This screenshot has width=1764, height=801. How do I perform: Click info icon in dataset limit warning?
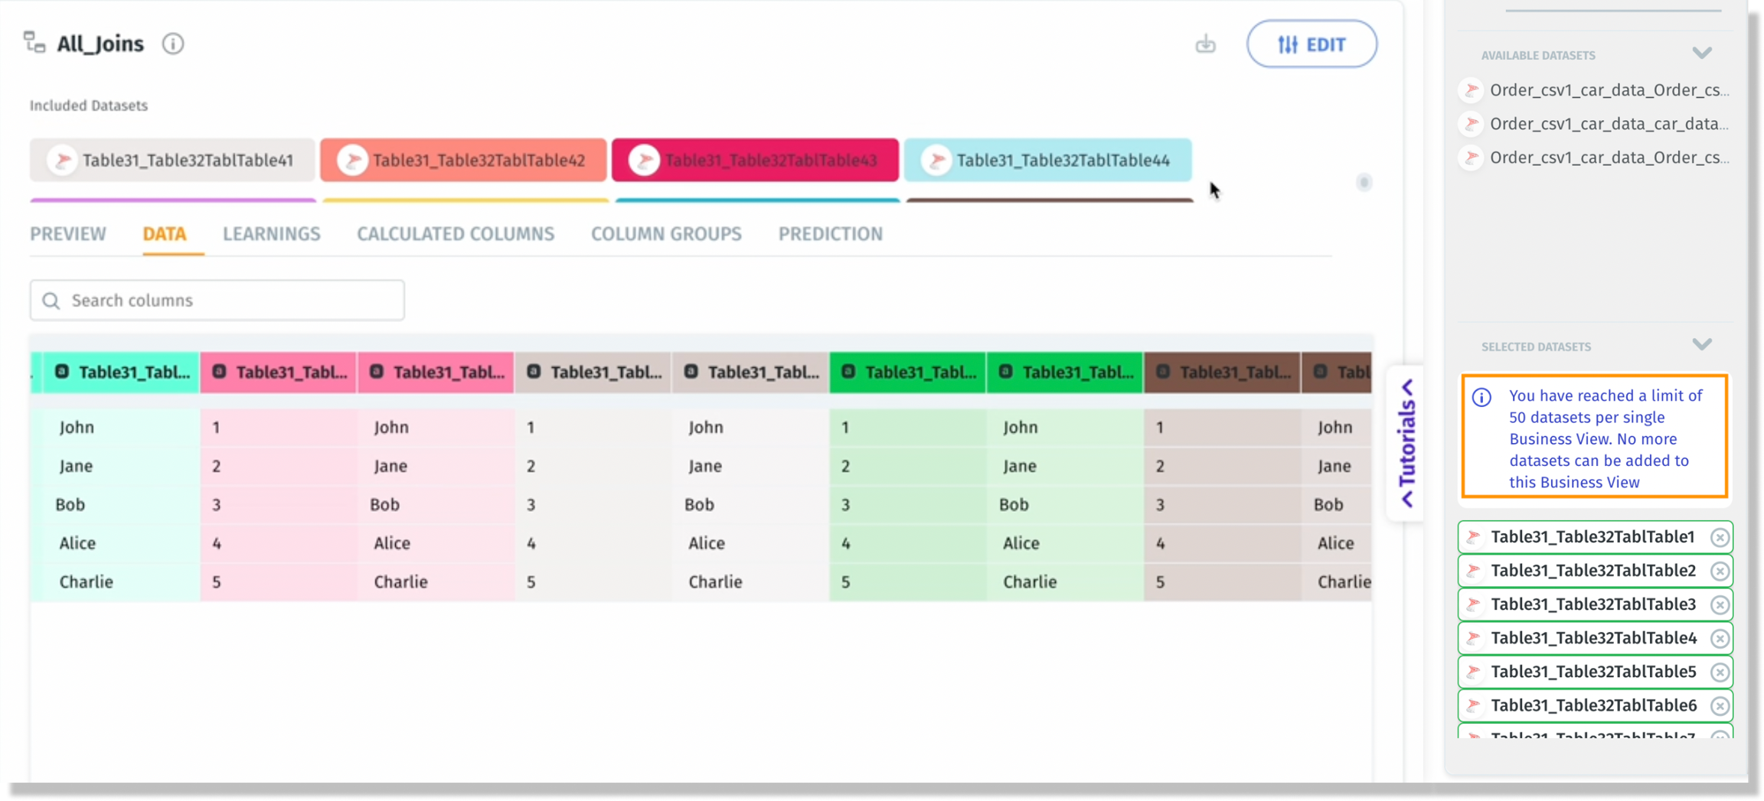click(x=1481, y=397)
